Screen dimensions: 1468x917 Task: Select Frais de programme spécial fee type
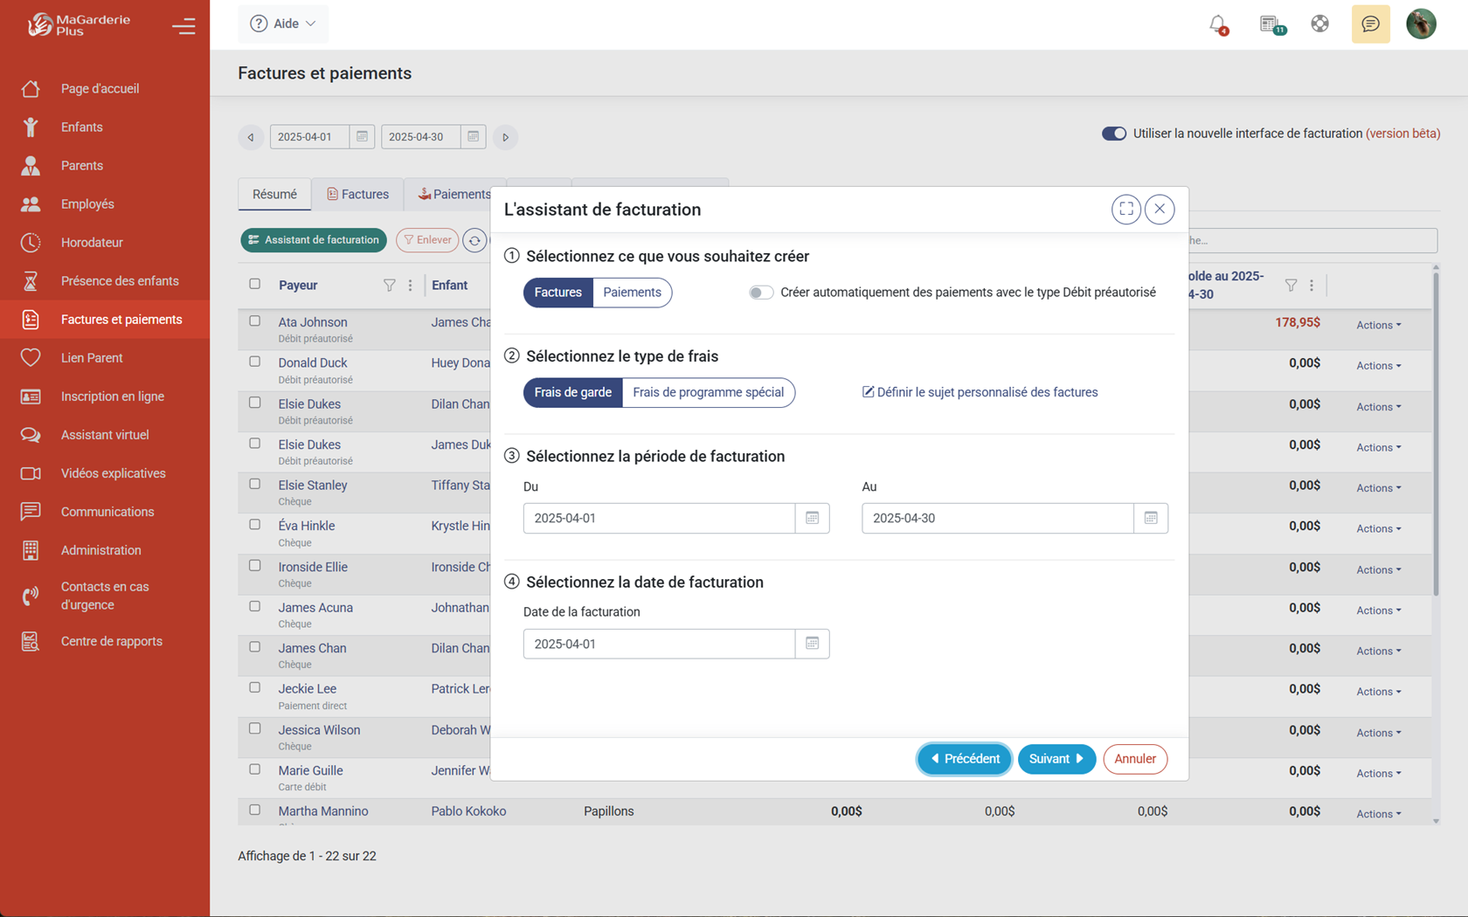point(709,392)
